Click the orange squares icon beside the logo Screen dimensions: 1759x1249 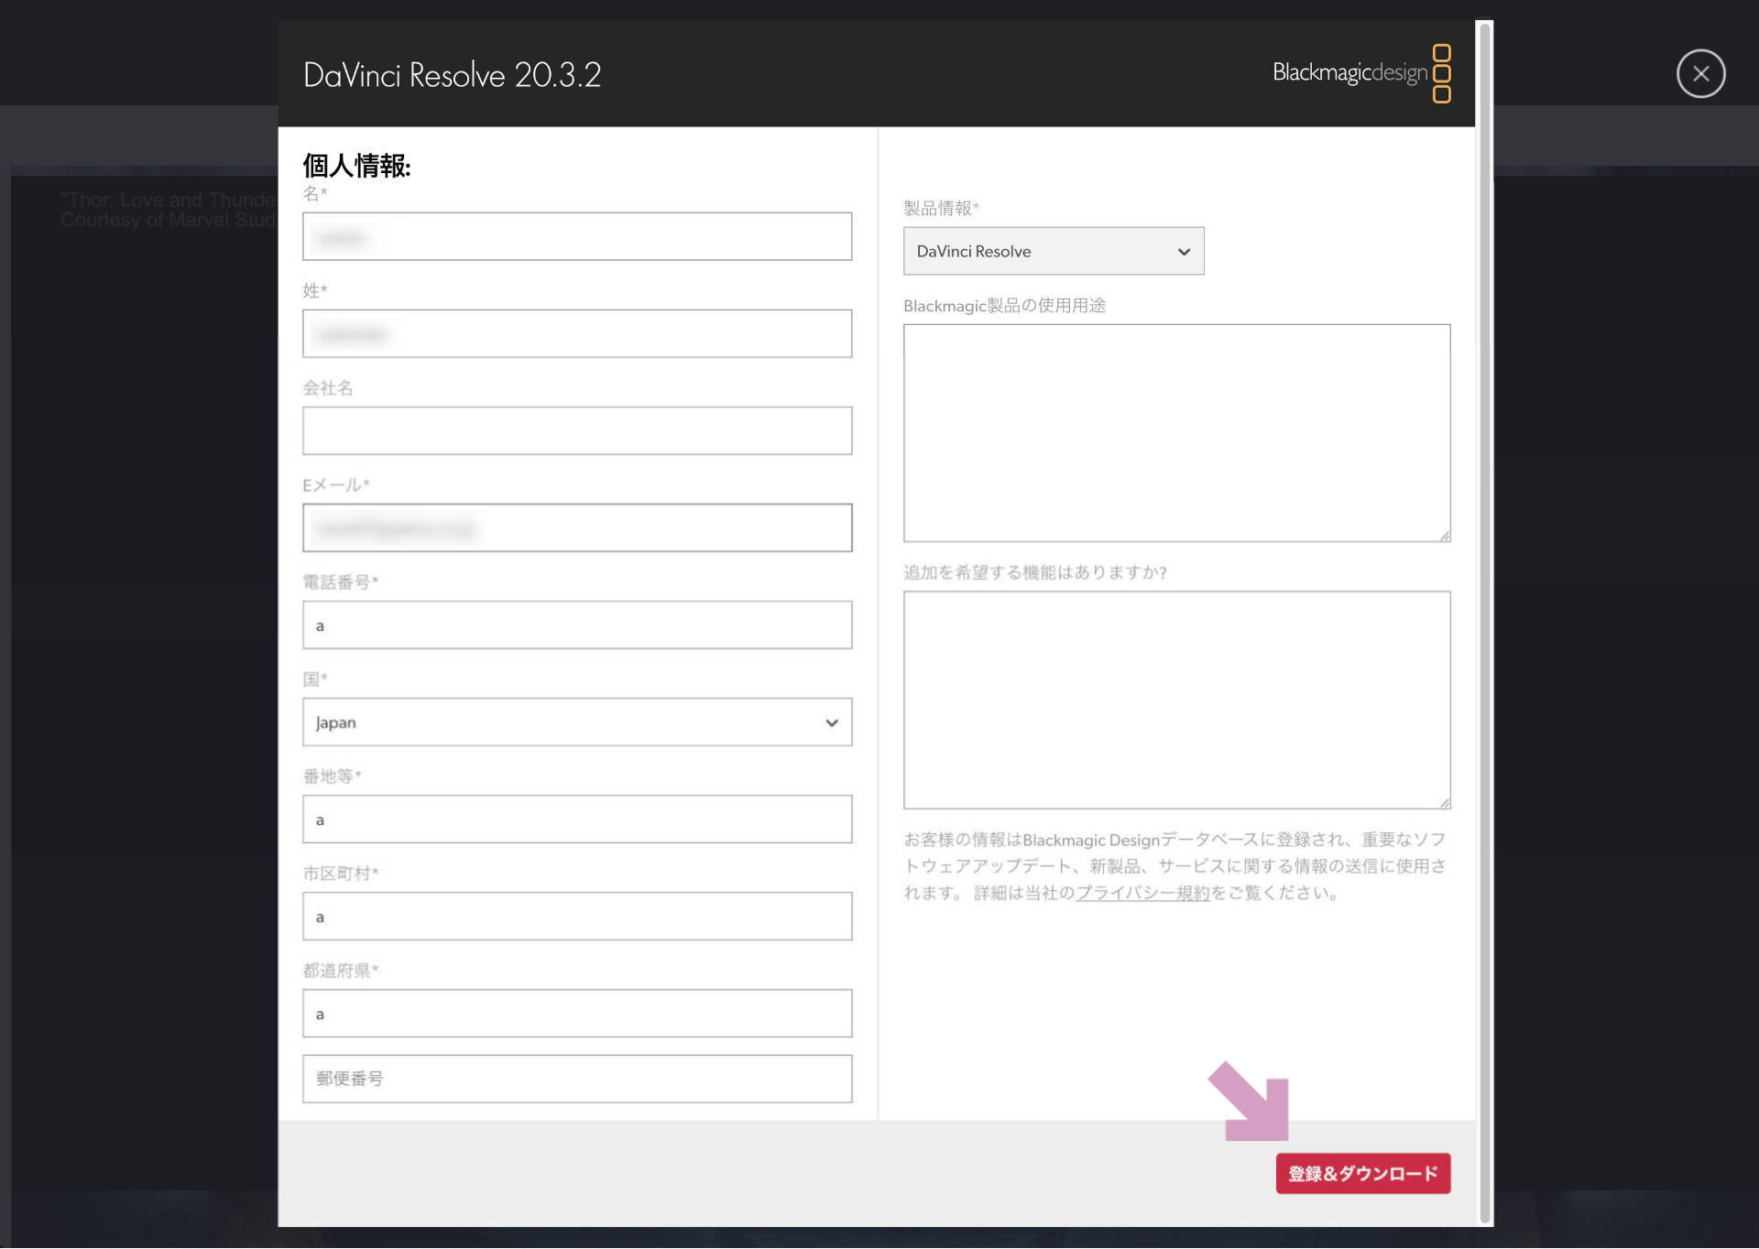point(1444,73)
